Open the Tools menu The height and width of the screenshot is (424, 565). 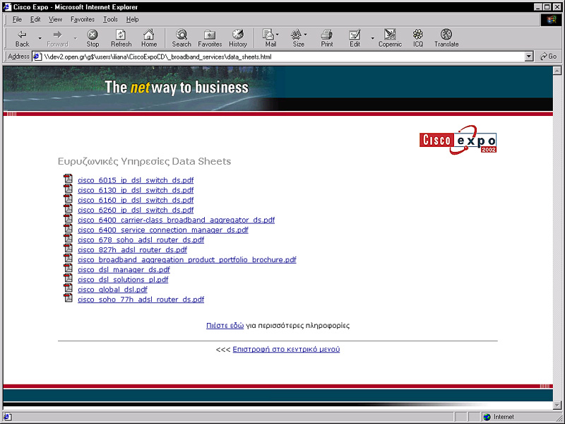click(110, 20)
